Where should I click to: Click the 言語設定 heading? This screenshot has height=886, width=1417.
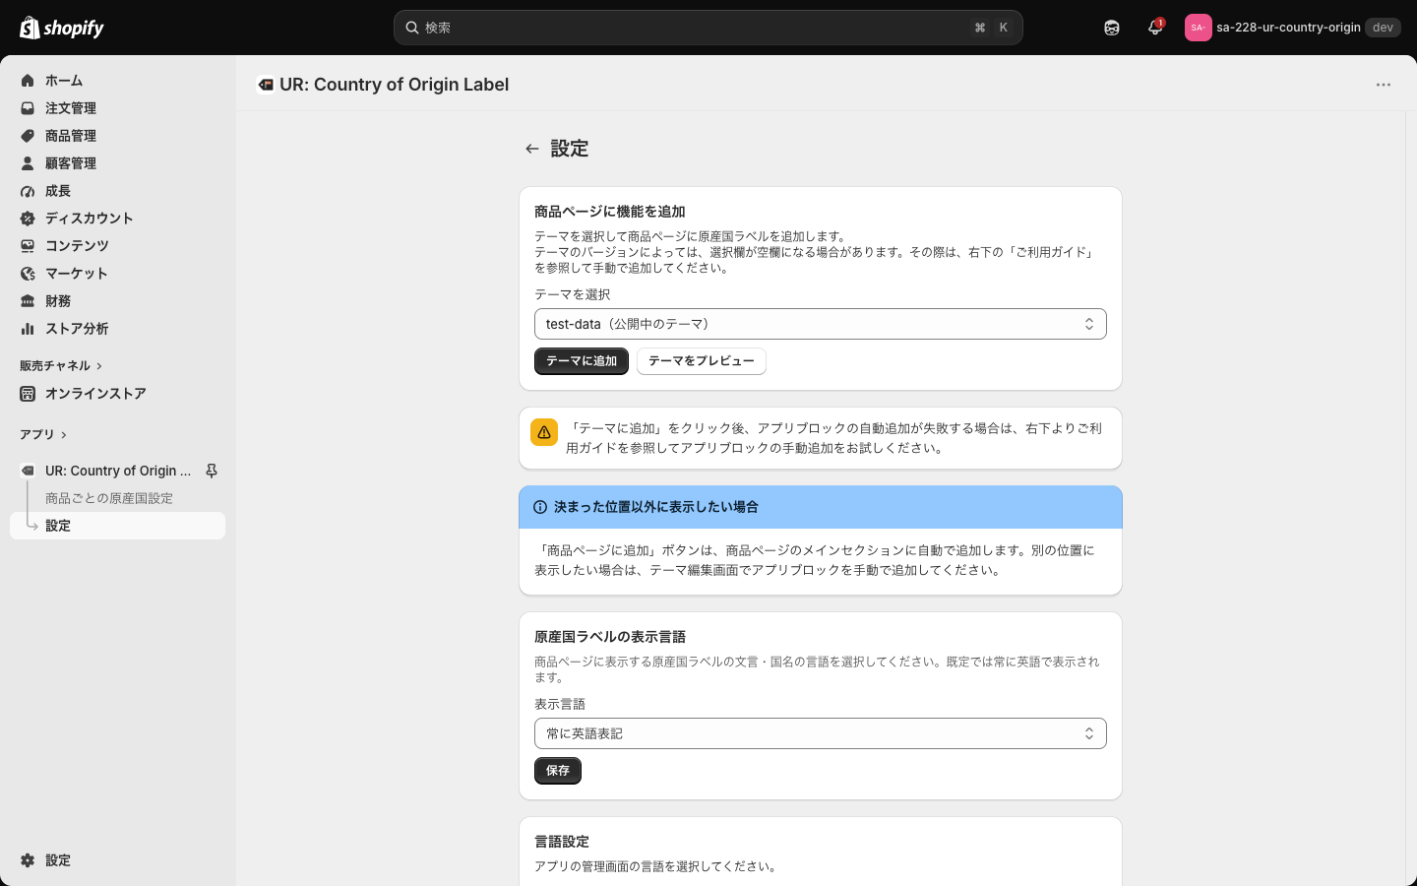pos(562,842)
